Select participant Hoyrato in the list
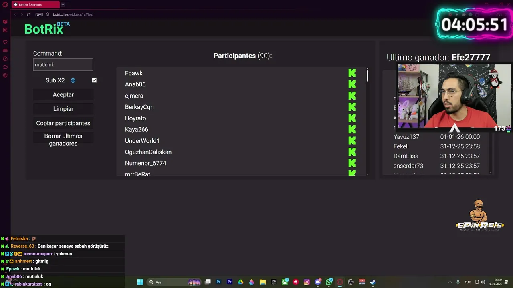 tap(135, 118)
